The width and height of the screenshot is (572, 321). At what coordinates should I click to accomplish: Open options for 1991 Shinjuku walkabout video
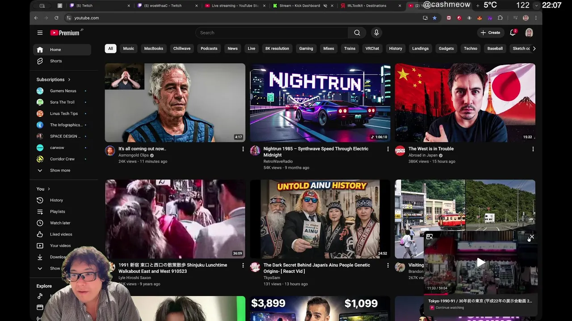243,265
